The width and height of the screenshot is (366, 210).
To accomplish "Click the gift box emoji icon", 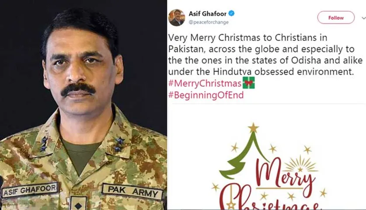I will [248, 83].
